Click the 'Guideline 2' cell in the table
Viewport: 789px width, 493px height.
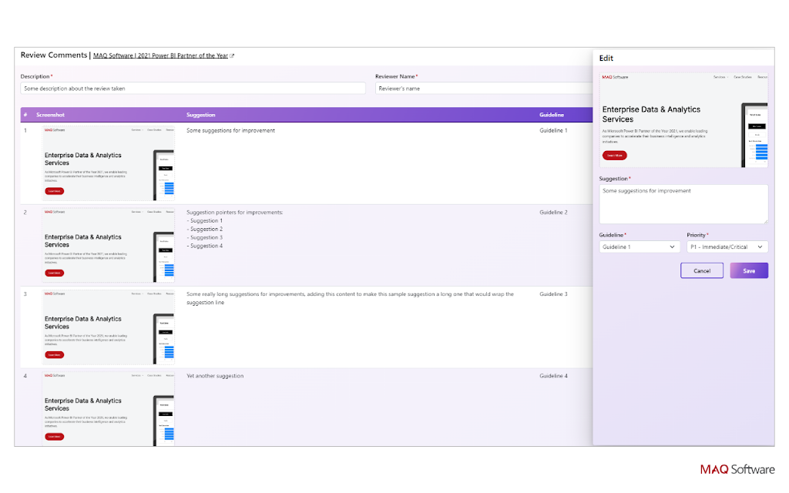point(553,213)
